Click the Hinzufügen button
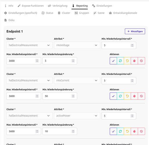This screenshot has width=149, height=145. point(135,31)
